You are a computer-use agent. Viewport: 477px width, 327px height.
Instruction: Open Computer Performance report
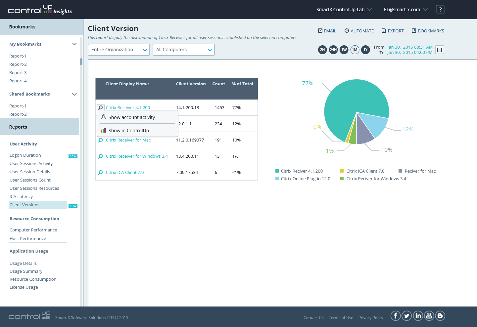click(33, 230)
